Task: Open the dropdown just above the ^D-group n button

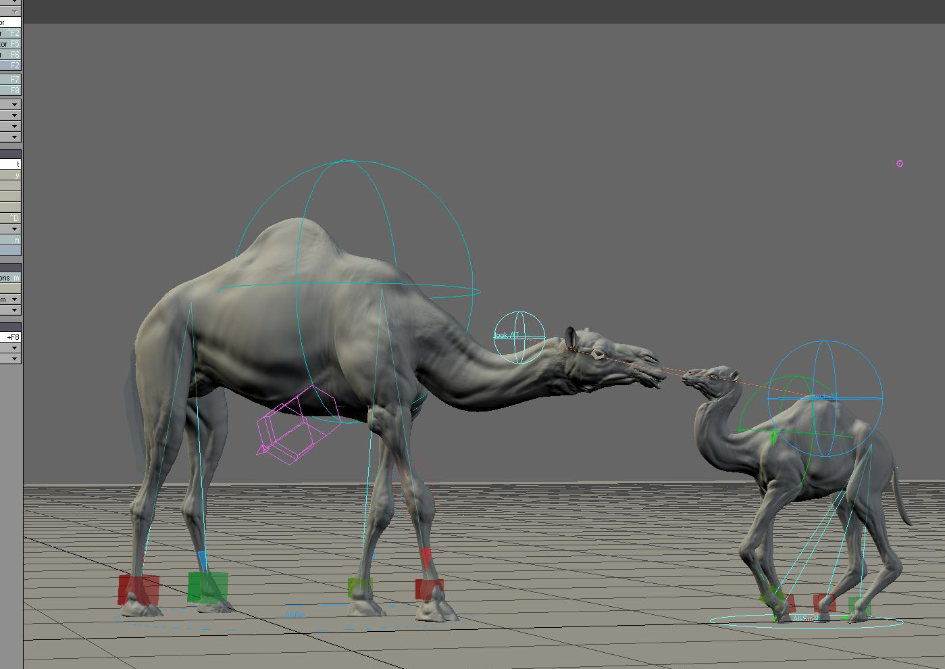Action: [x=15, y=229]
